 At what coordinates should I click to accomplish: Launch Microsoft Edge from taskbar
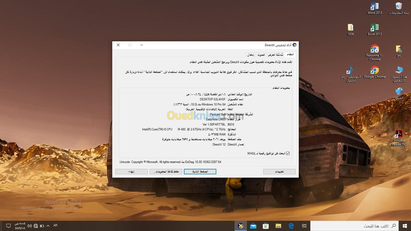pyautogui.click(x=291, y=226)
